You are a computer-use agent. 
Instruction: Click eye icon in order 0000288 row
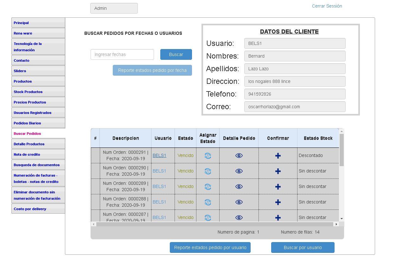click(x=239, y=202)
